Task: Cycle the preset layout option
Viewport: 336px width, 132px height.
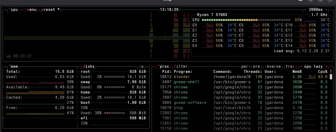Action: [50, 10]
